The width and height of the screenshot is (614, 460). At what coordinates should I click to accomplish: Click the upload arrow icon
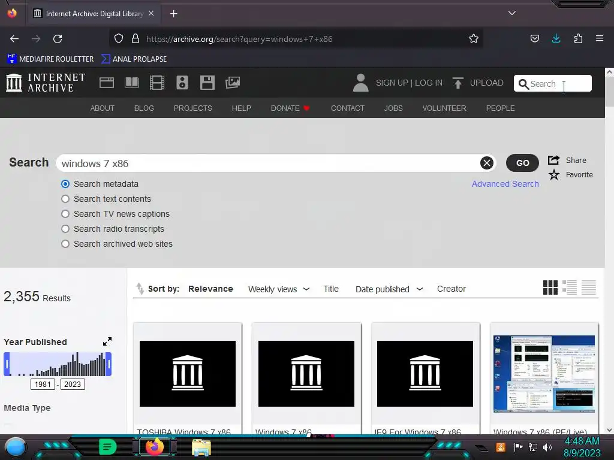[458, 83]
